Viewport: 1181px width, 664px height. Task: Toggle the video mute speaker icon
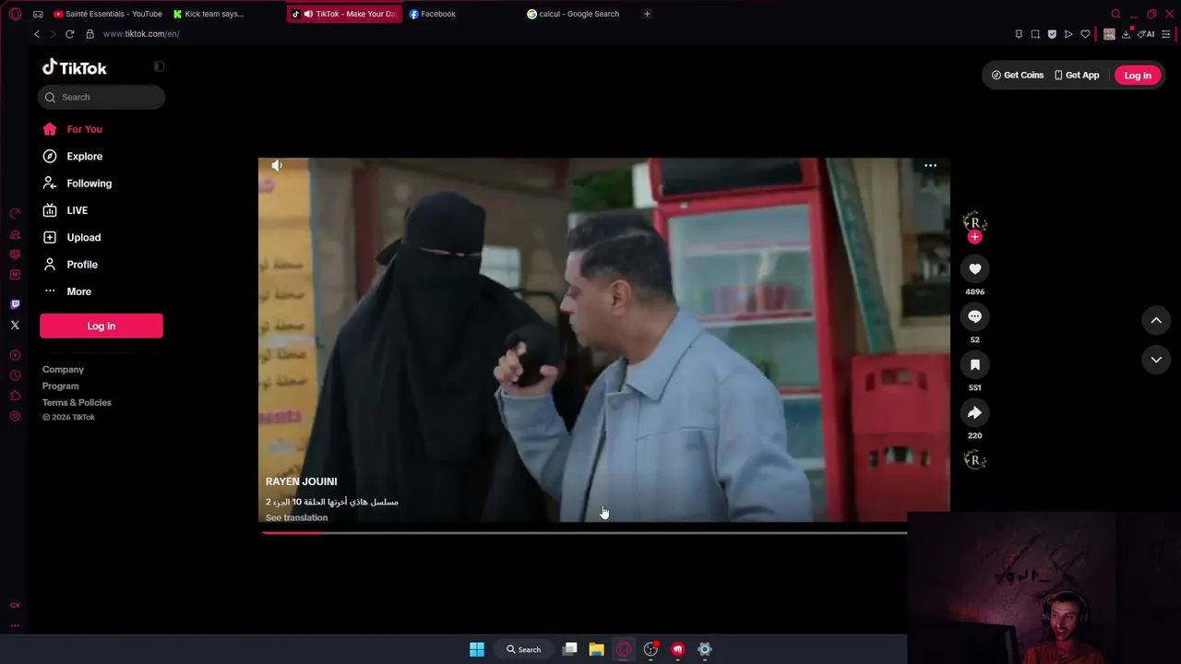[277, 166]
